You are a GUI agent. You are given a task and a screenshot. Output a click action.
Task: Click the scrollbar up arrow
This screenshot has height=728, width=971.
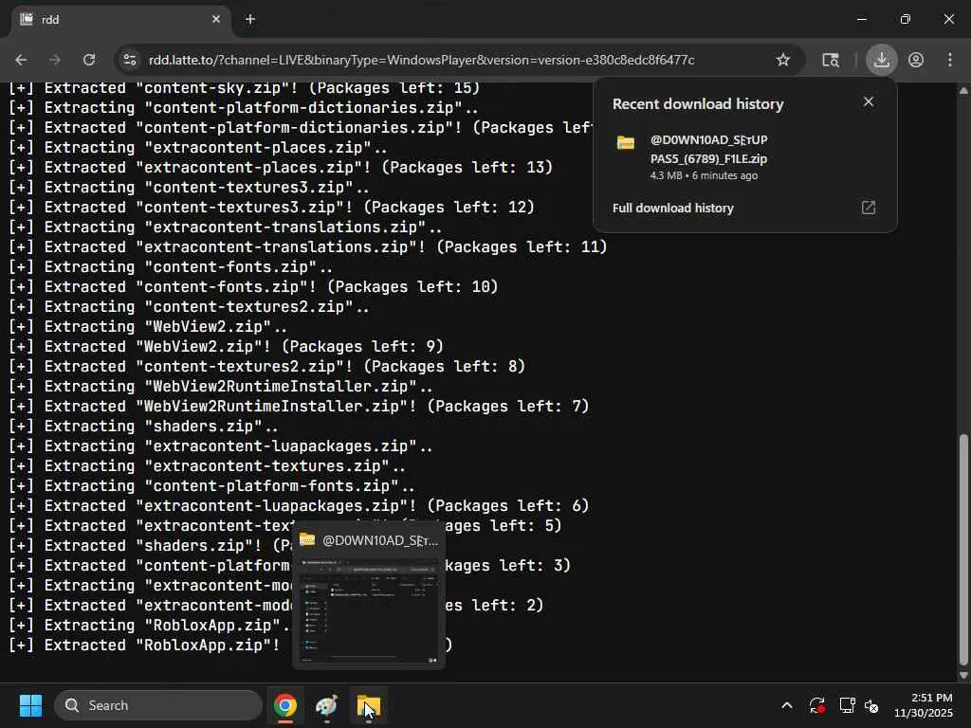[x=963, y=90]
